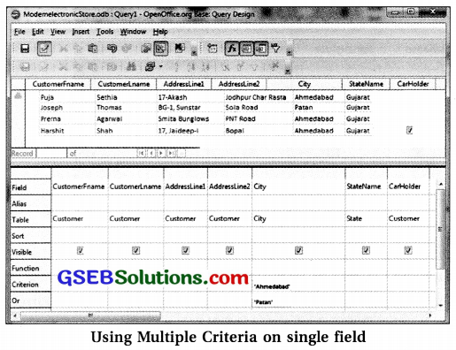Click the Refresh icon in second toolbar
This screenshot has width=456, height=350.
click(x=150, y=66)
